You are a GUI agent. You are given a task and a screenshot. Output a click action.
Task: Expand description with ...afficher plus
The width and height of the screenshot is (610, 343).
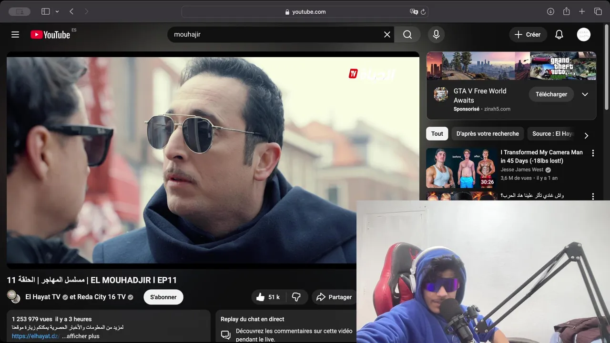[81, 336]
